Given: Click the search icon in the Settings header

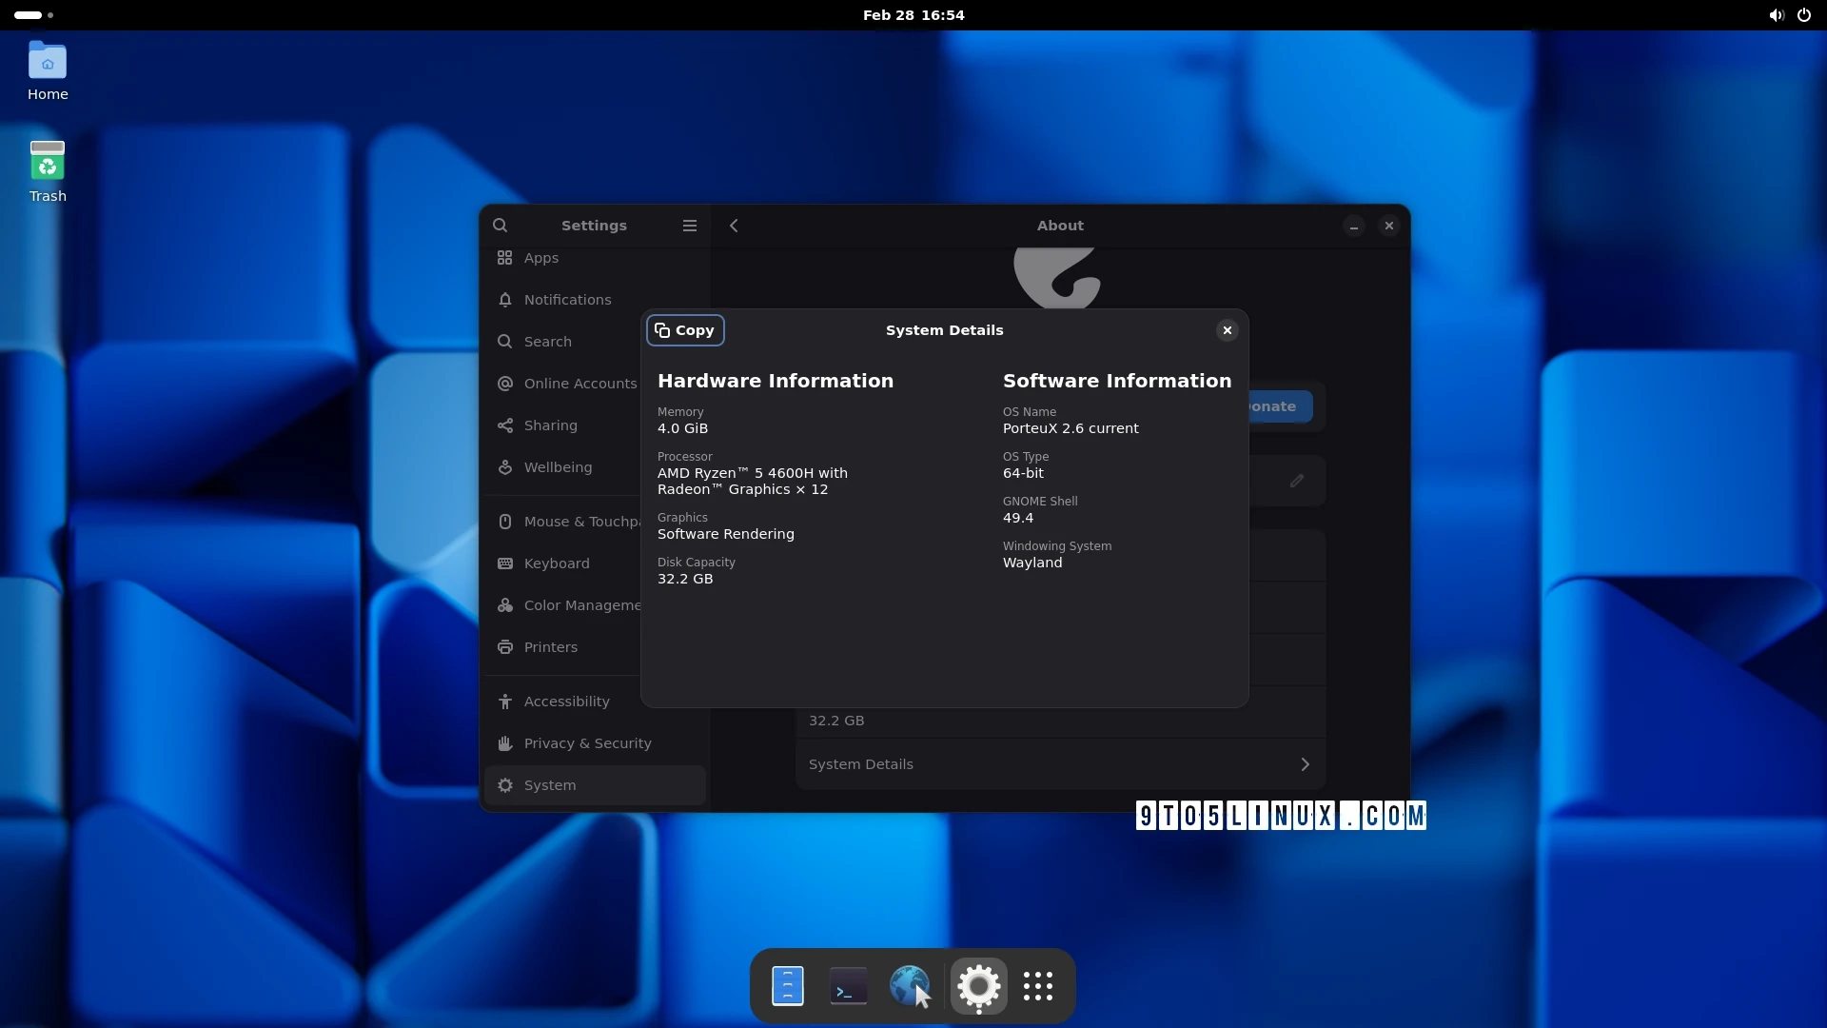Looking at the screenshot, I should [x=501, y=225].
